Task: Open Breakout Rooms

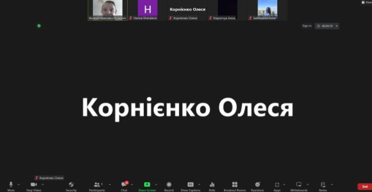Action: click(x=235, y=187)
